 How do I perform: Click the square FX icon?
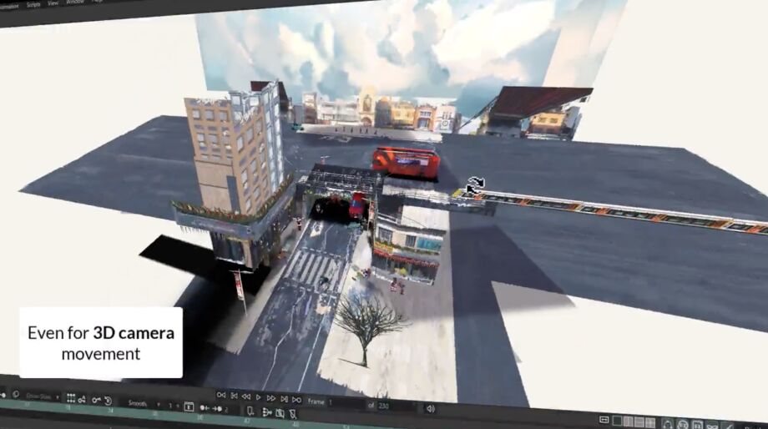tap(698, 425)
